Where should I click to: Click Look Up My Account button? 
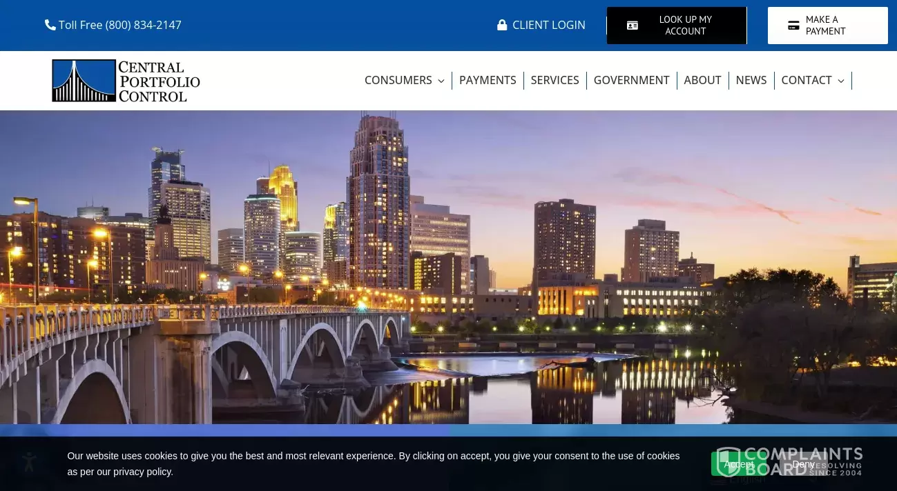(677, 26)
